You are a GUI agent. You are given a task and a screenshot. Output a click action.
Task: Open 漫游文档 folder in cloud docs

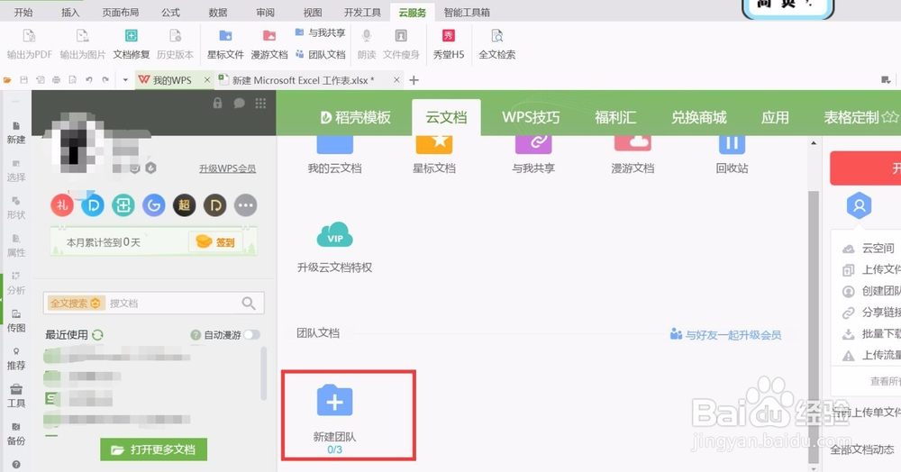pyautogui.click(x=633, y=154)
